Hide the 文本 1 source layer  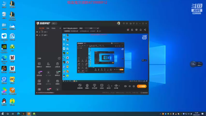[37, 32]
